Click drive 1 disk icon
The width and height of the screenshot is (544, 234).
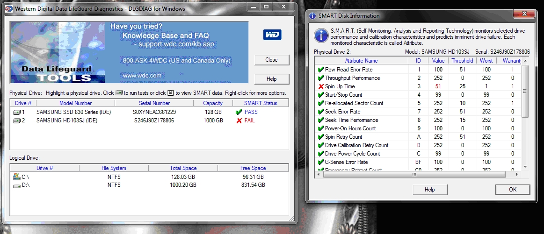[17, 112]
